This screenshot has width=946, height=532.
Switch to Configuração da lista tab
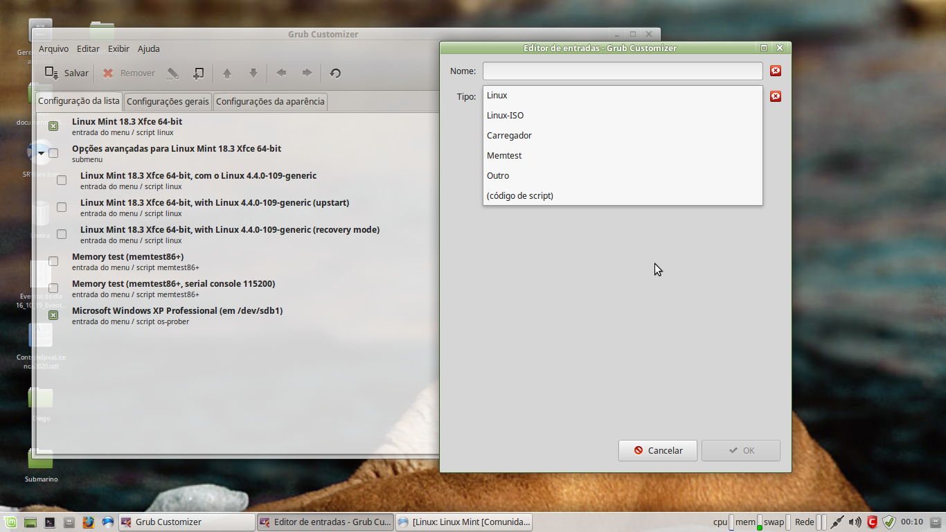coord(79,101)
